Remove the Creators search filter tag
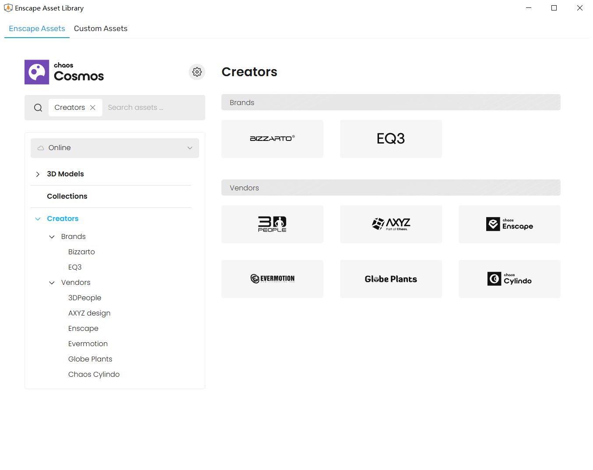This screenshot has height=470, width=593. (93, 108)
